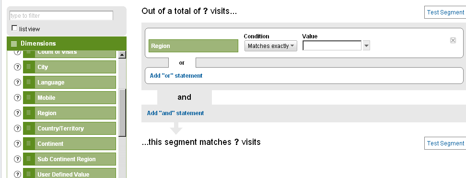Open help icon beside Region dimension
The height and width of the screenshot is (178, 466).
pos(18,113)
